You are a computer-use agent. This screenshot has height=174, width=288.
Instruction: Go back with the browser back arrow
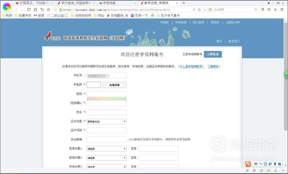coord(16,10)
